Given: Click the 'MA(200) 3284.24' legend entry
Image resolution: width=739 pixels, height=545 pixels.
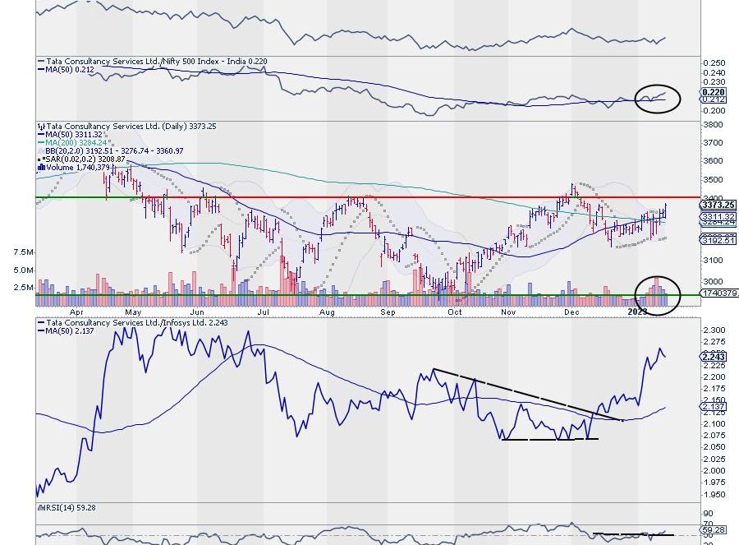Looking at the screenshot, I should tap(72, 142).
